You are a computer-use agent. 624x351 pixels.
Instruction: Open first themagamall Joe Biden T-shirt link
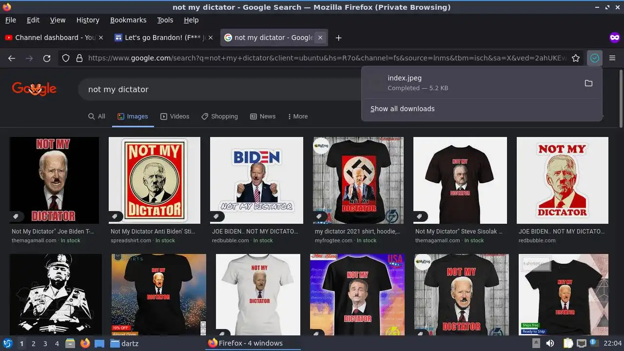53,232
